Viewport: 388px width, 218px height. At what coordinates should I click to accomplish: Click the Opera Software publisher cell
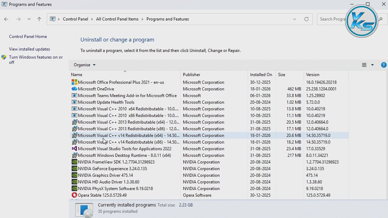click(x=197, y=195)
